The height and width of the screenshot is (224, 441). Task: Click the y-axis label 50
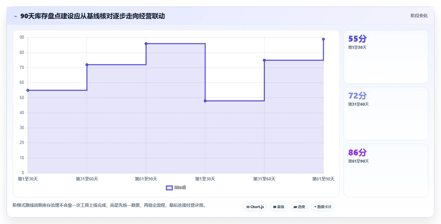tap(22, 98)
